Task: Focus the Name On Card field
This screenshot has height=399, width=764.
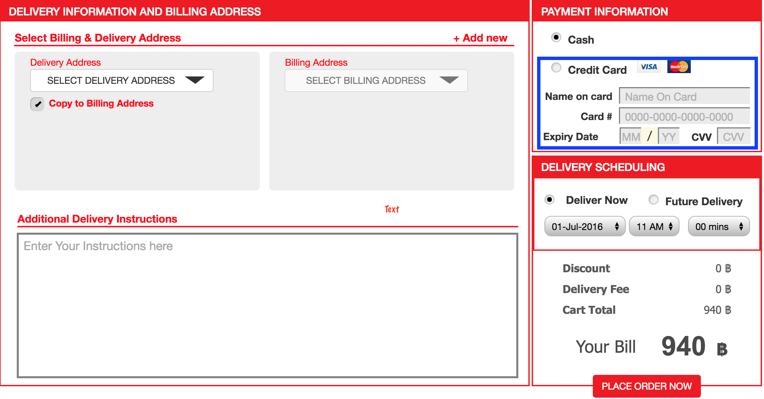Action: pos(684,97)
